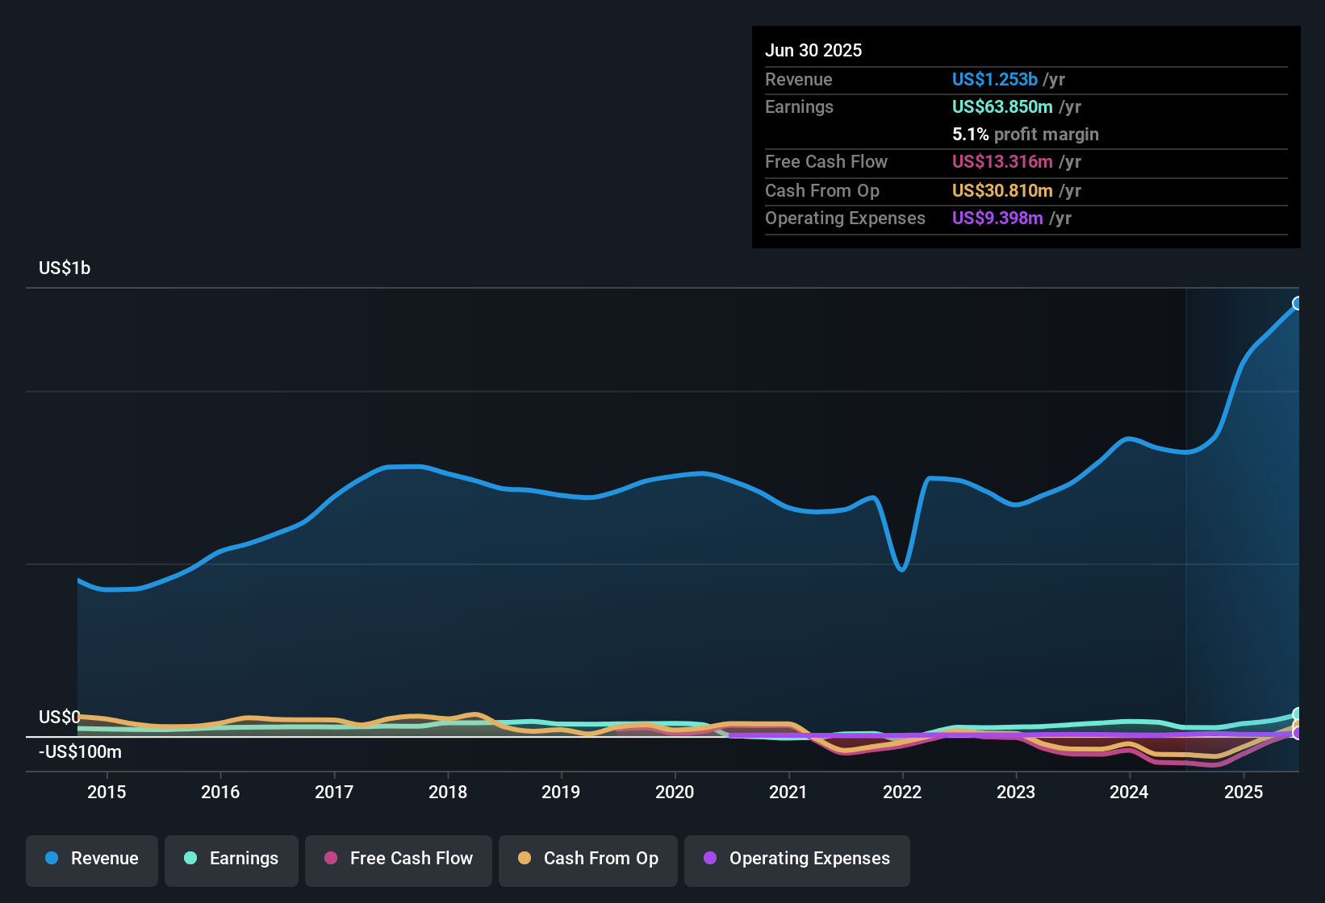Click the 2018 x-axis label

448,792
